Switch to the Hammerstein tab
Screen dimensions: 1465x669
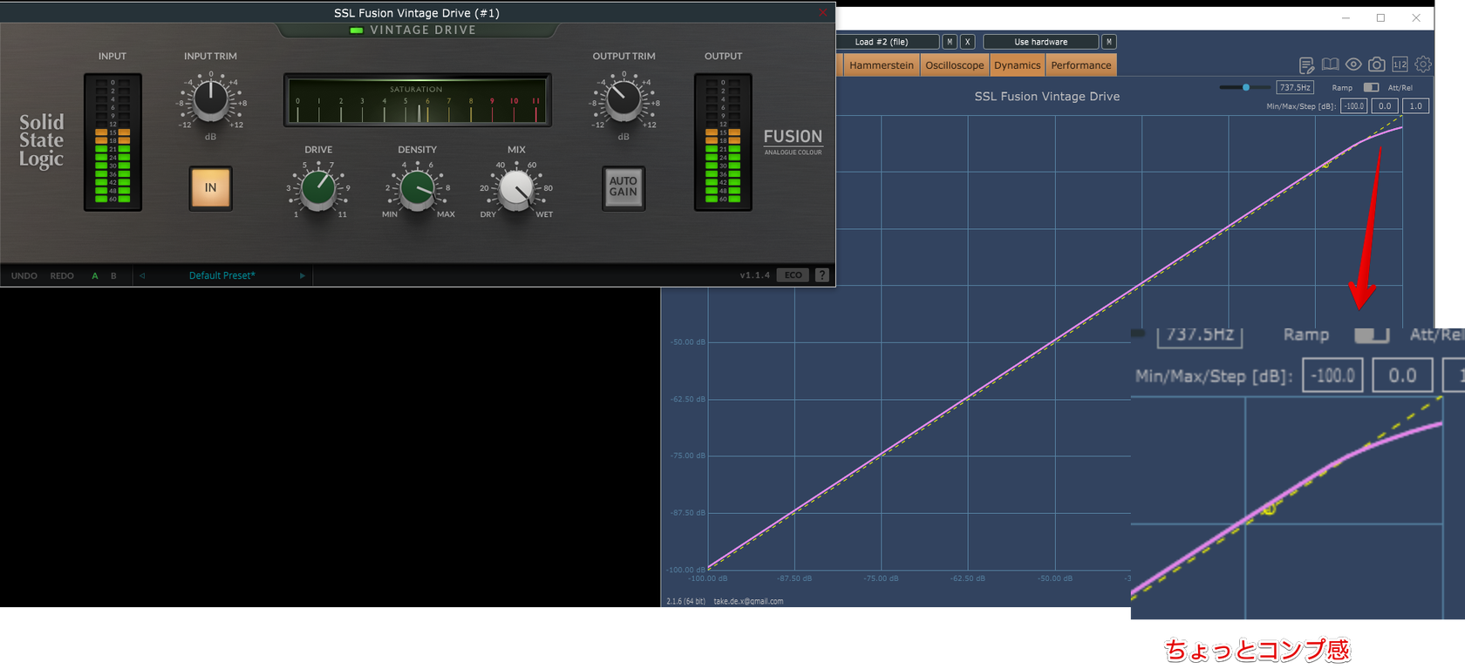click(x=882, y=65)
